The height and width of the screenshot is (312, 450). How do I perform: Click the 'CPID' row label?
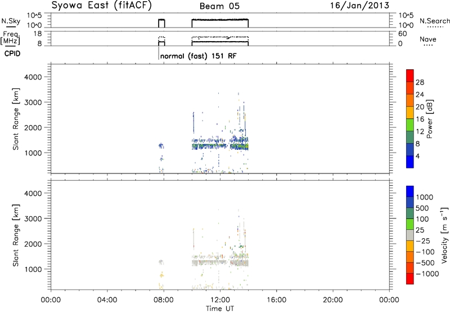click(12, 54)
